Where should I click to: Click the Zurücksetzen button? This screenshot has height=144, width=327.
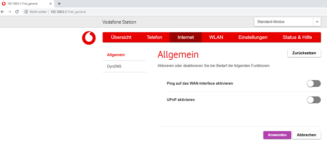coord(304,53)
